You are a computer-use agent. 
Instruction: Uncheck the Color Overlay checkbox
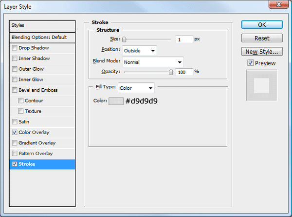pyautogui.click(x=15, y=132)
